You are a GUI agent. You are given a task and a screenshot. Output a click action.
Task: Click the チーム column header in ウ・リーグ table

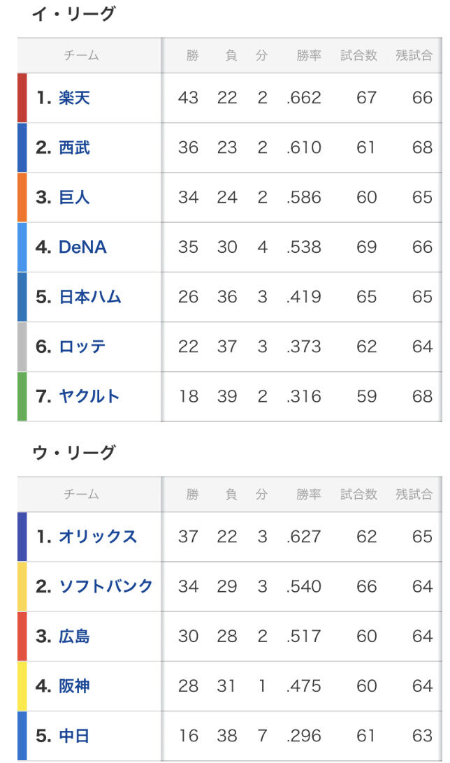tap(81, 495)
